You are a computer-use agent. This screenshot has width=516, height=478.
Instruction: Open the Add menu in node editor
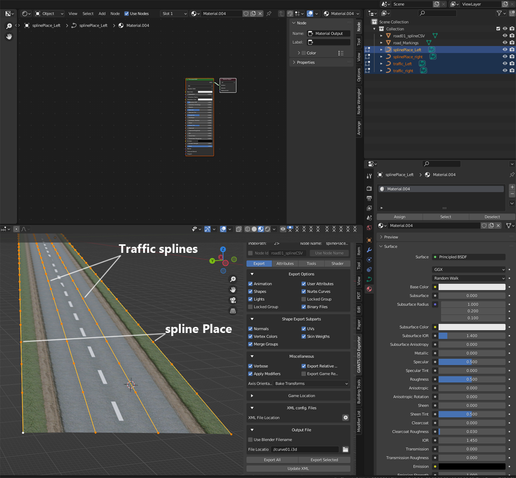coord(102,14)
